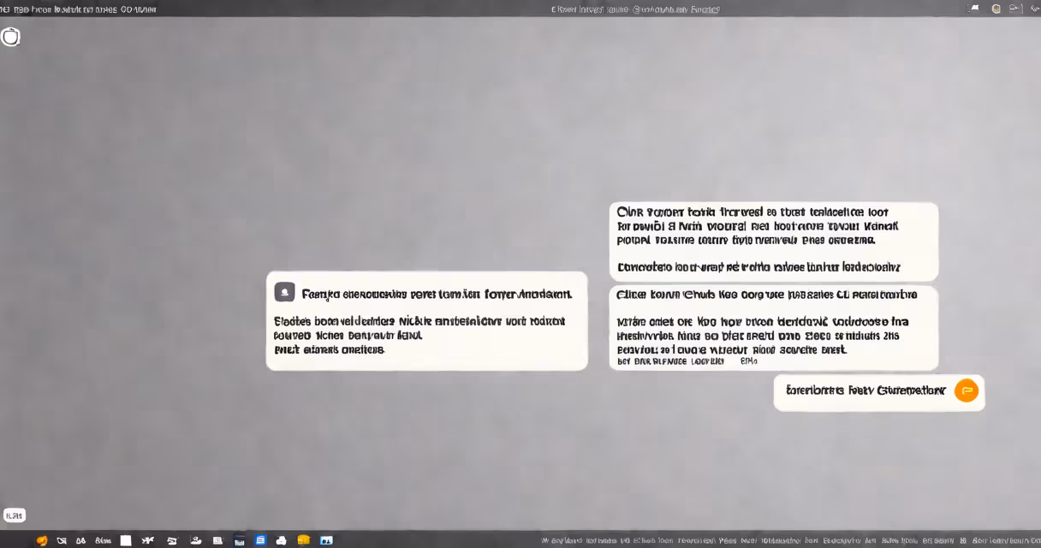Click the bright blue document icon in the taskbar
The height and width of the screenshot is (548, 1041).
260,540
